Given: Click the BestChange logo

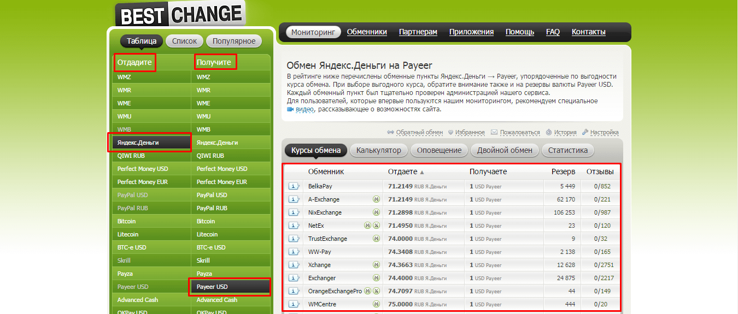Looking at the screenshot, I should [x=180, y=14].
